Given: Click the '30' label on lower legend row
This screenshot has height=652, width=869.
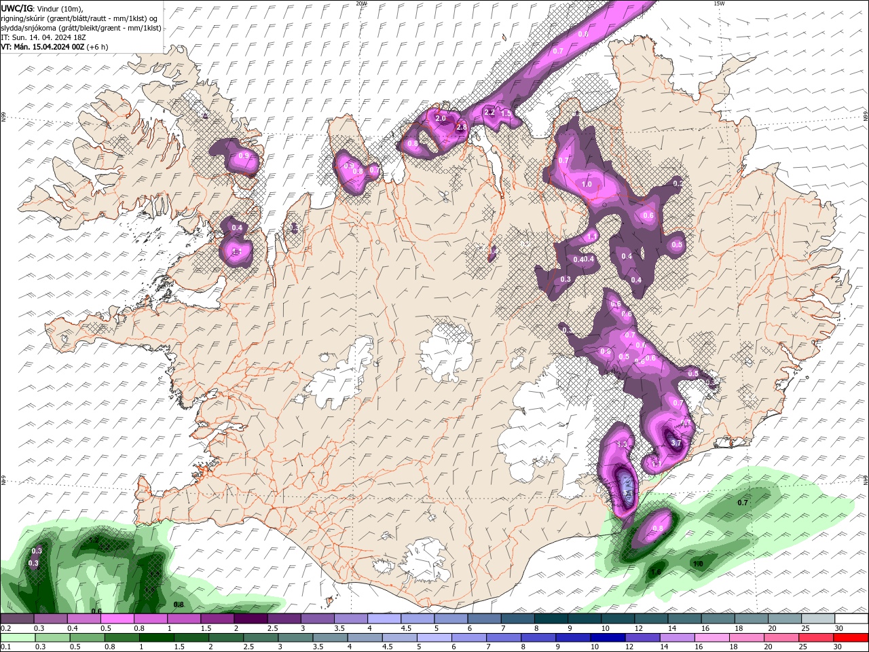Looking at the screenshot, I should click(x=839, y=647).
